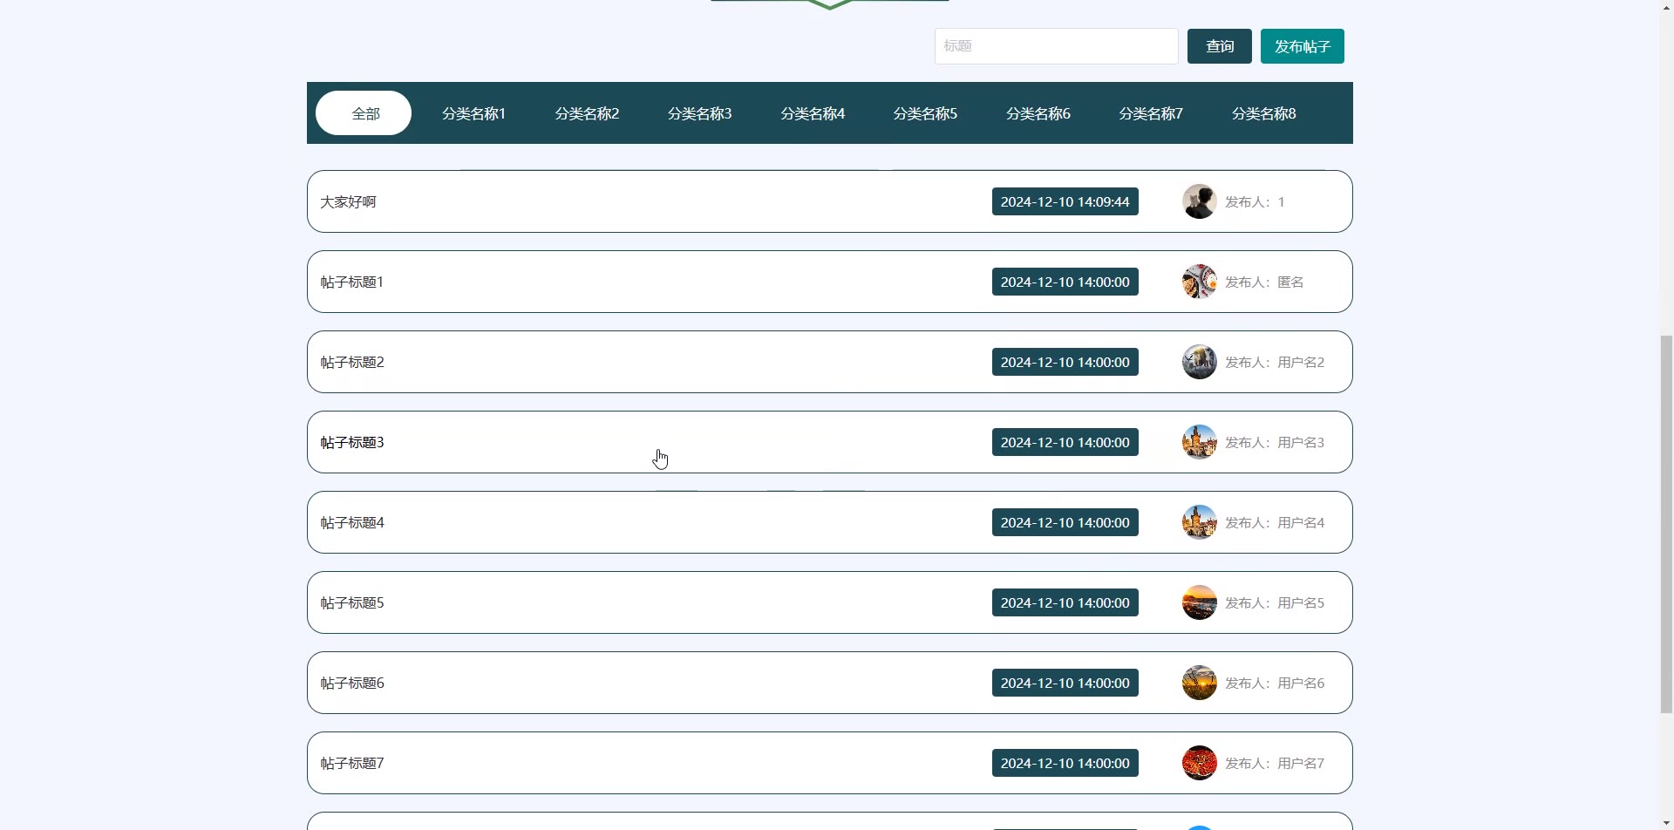Image resolution: width=1674 pixels, height=830 pixels.
Task: Show posts in 分类名称7
Action: coord(1151,113)
